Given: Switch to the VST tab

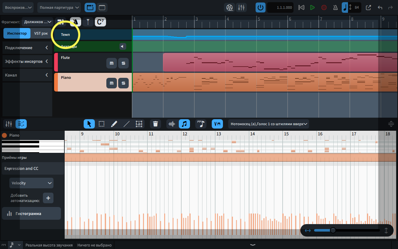Looking at the screenshot, I should coord(41,33).
